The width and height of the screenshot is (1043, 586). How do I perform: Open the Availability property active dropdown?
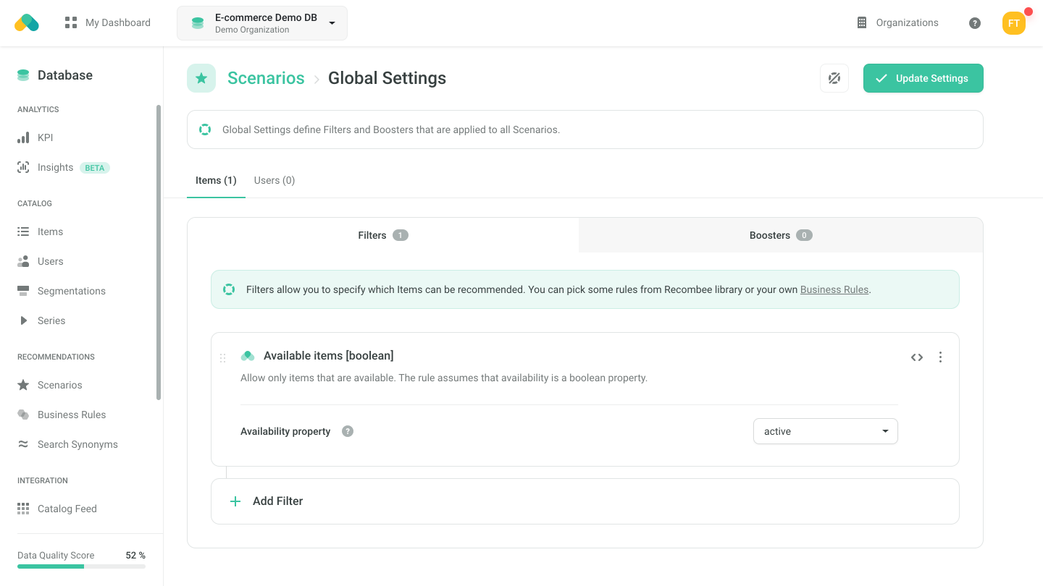click(x=825, y=431)
